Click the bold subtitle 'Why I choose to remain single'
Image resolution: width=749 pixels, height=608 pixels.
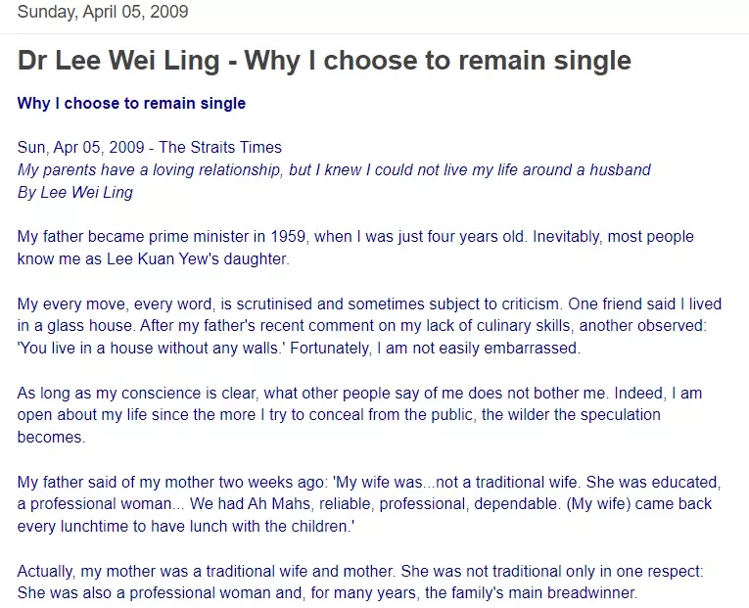pyautogui.click(x=131, y=103)
